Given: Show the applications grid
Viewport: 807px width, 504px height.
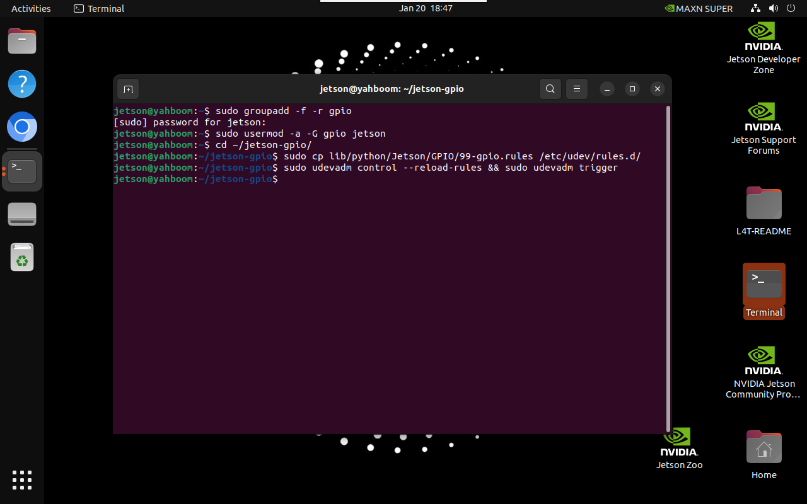Looking at the screenshot, I should pyautogui.click(x=22, y=479).
